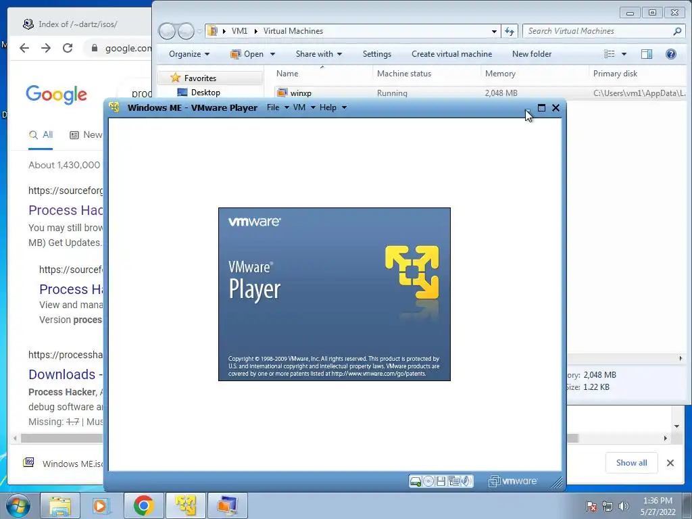Click Create virtual machine
This screenshot has height=519, width=692.
[x=451, y=54]
